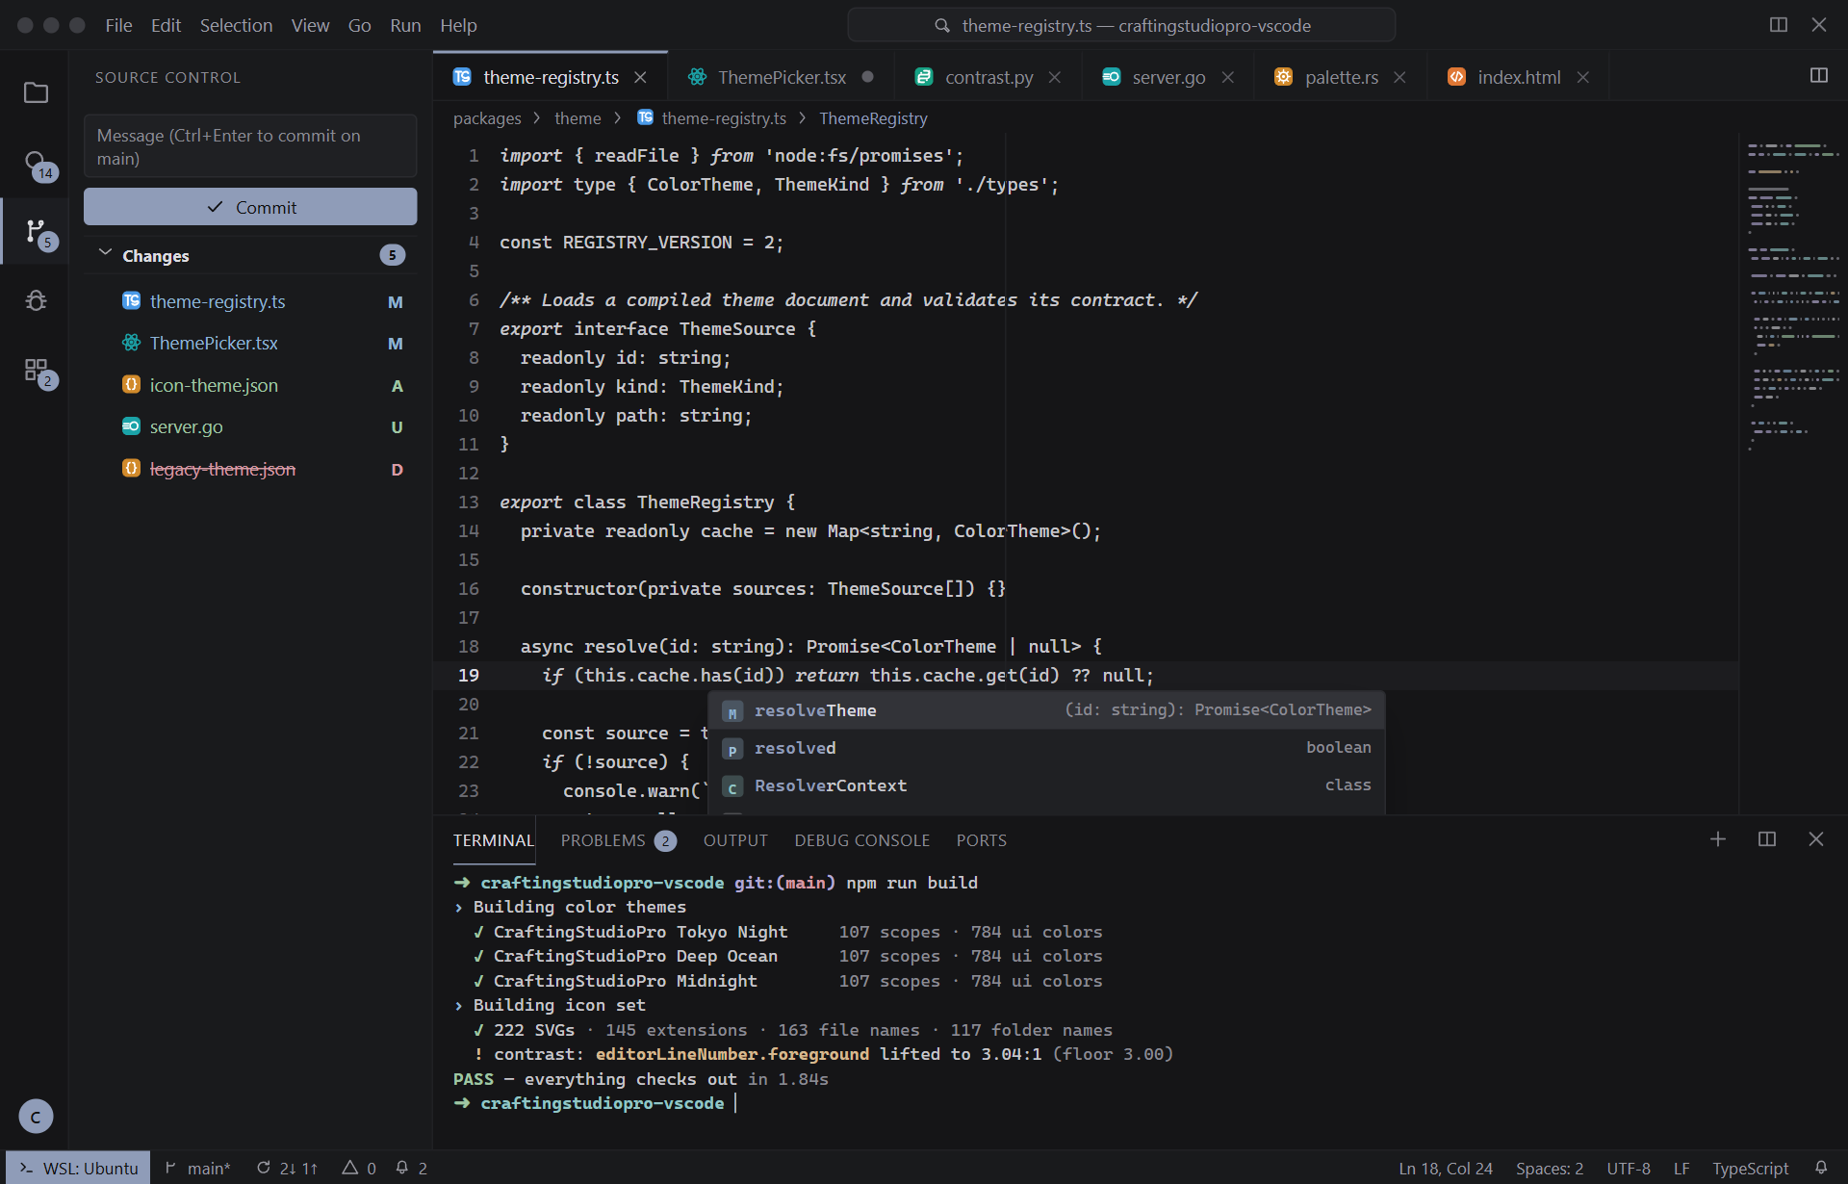Open server.go in the Changes list
1848x1184 pixels.
tap(250, 427)
